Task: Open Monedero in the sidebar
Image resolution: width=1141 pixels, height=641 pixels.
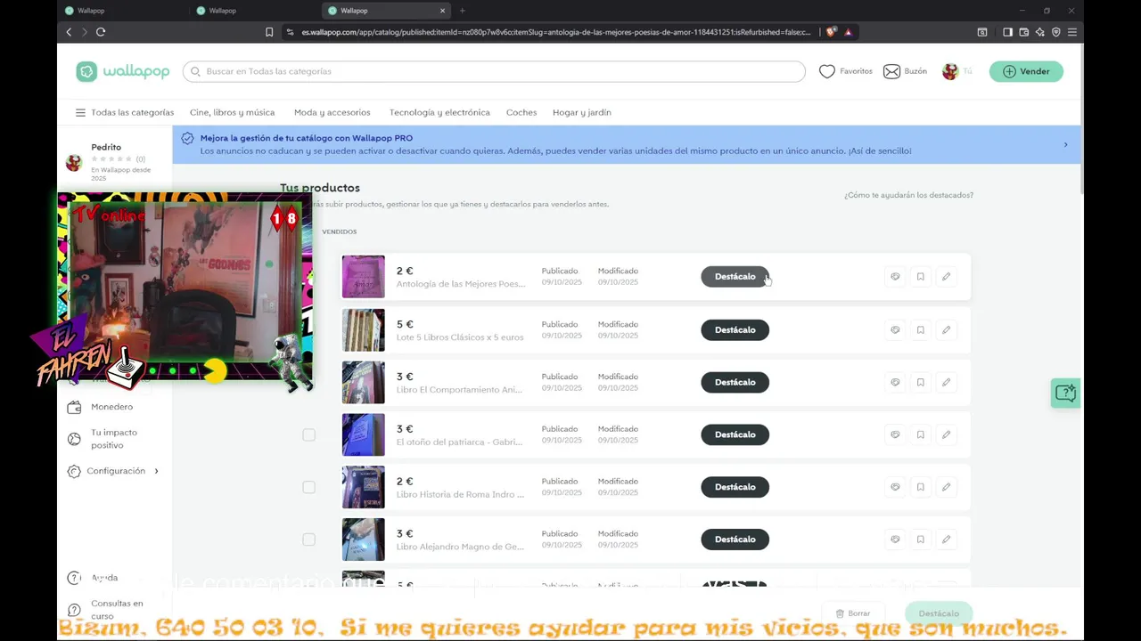Action: pos(100,407)
